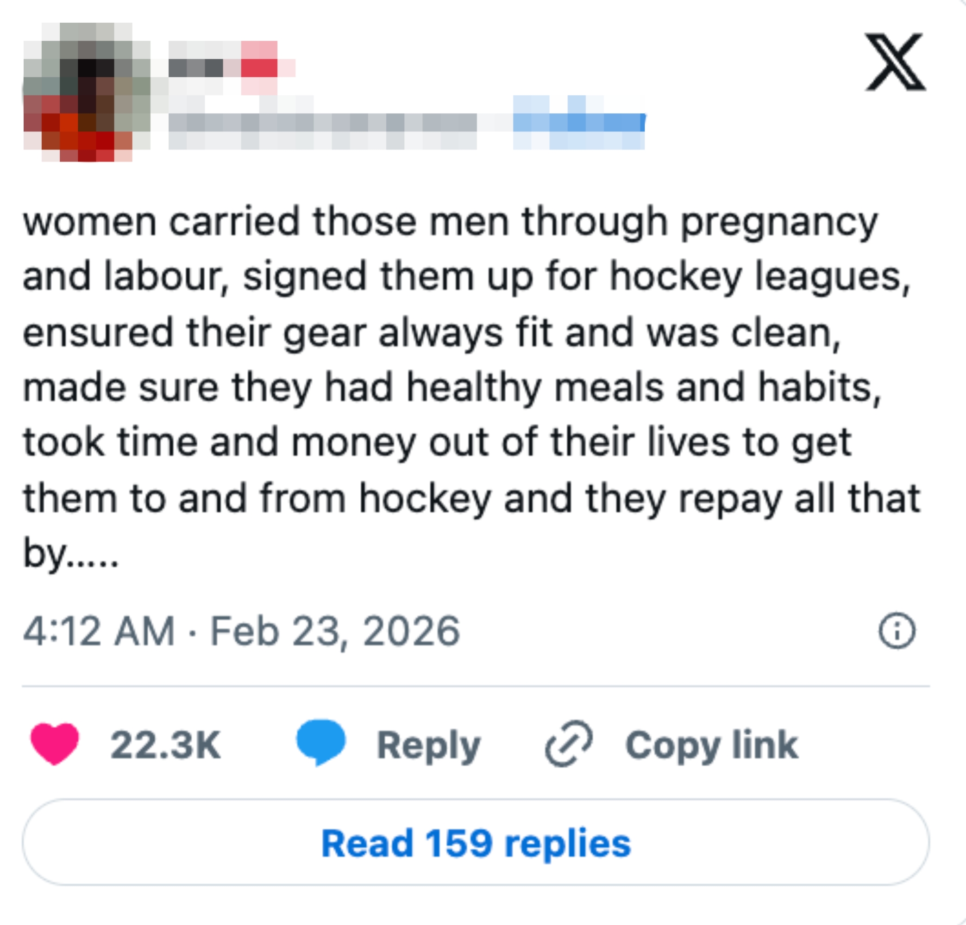
Task: Click the blue reply speech bubble icon
Action: pyautogui.click(x=321, y=742)
